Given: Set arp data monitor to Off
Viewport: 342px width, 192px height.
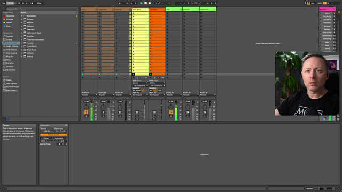Looking at the screenshot, I should (160, 90).
